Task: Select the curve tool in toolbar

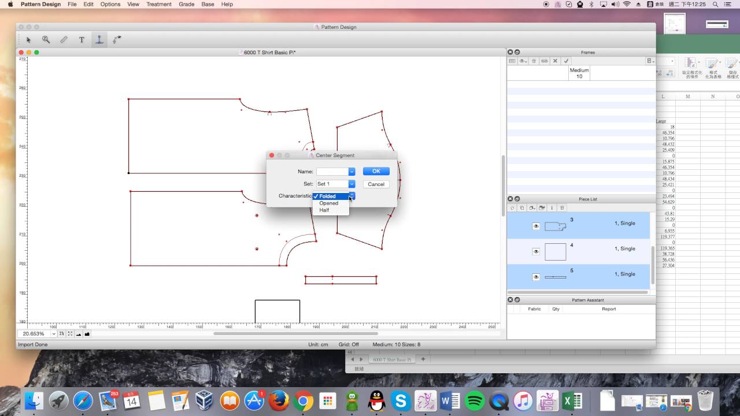Action: [x=117, y=40]
